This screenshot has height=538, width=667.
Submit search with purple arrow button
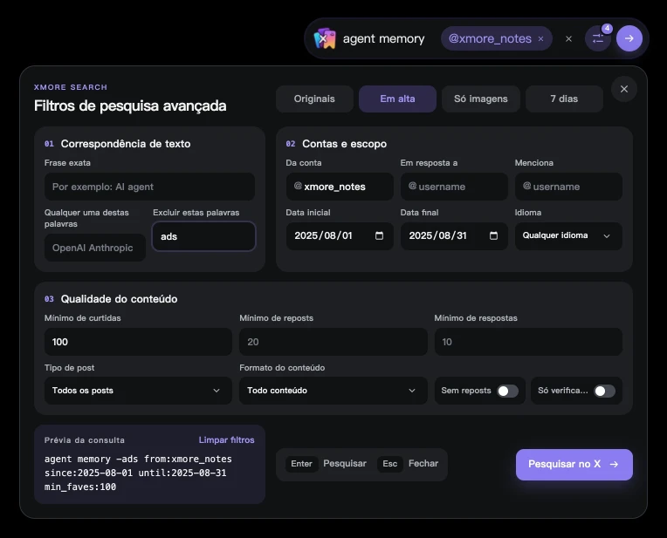[629, 38]
